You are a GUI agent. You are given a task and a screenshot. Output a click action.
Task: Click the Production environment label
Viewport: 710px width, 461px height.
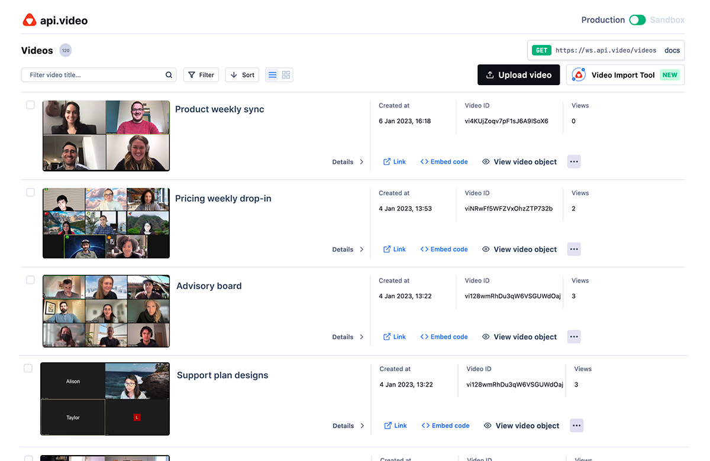coord(603,20)
